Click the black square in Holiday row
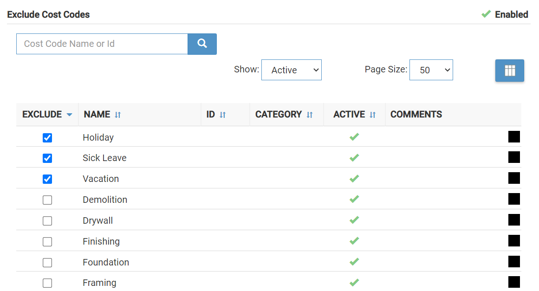Viewport: 539px width, 291px height. [514, 137]
